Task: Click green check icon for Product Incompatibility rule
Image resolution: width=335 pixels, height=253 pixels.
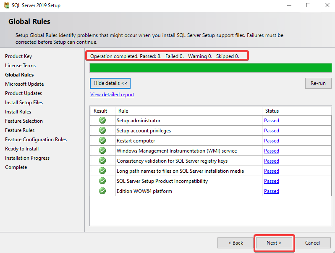Action: pos(102,181)
